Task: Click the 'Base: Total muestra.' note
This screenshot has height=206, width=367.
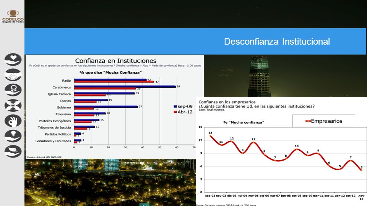Action: [211, 109]
